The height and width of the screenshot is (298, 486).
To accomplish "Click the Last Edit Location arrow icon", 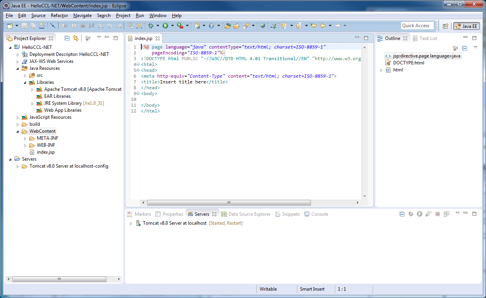I will 314,26.
